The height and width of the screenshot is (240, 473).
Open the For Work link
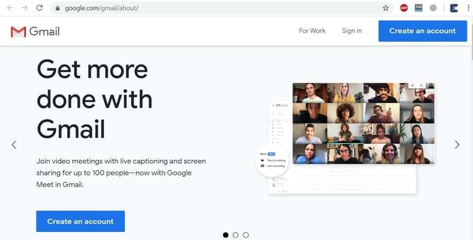click(312, 31)
